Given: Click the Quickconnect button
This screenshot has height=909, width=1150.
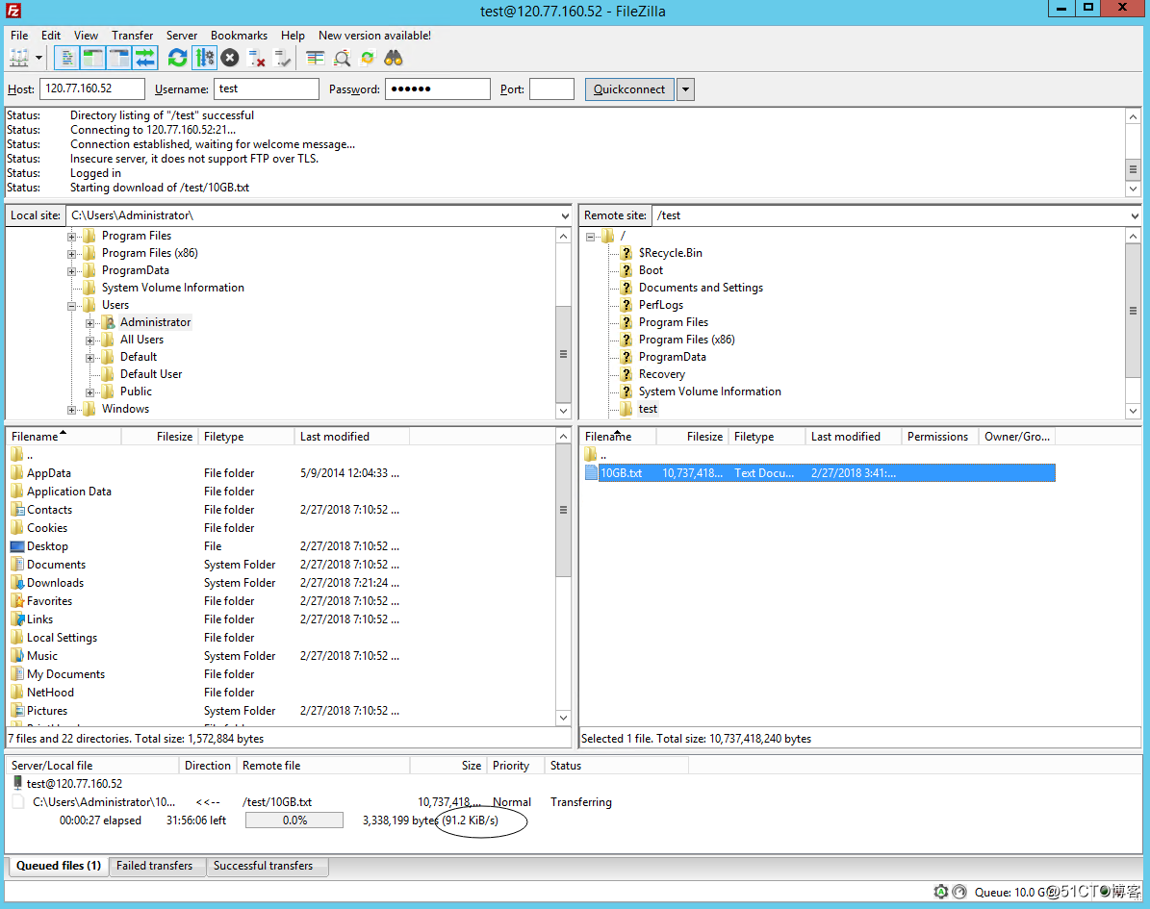Looking at the screenshot, I should tap(629, 88).
